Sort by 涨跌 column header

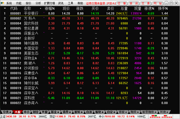point(80,8)
